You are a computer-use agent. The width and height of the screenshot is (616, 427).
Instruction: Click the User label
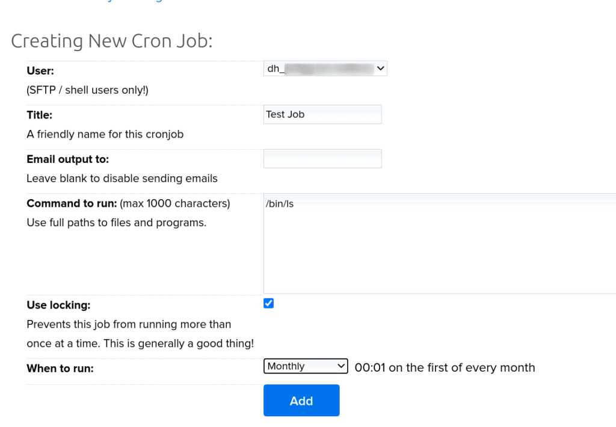(40, 71)
